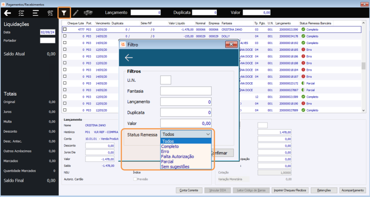Click the filter funnel icon
This screenshot has width=370, height=197.
64,13
